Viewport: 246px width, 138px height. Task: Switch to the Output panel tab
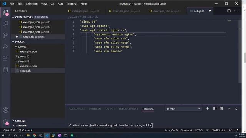point(110,109)
